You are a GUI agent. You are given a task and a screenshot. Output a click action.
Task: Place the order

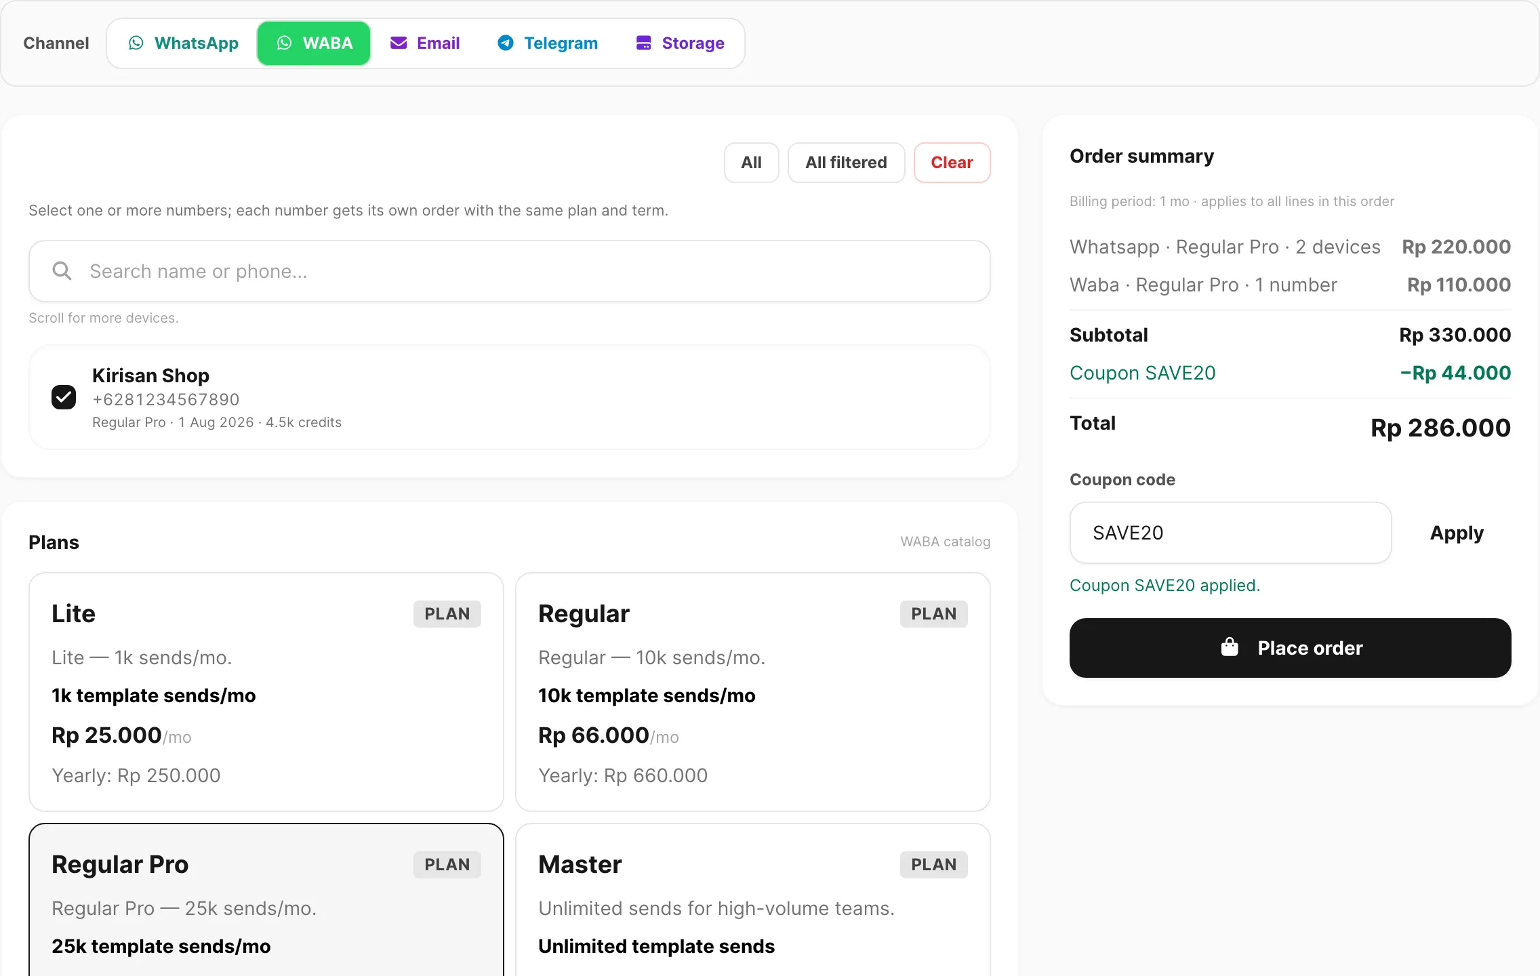click(1290, 648)
